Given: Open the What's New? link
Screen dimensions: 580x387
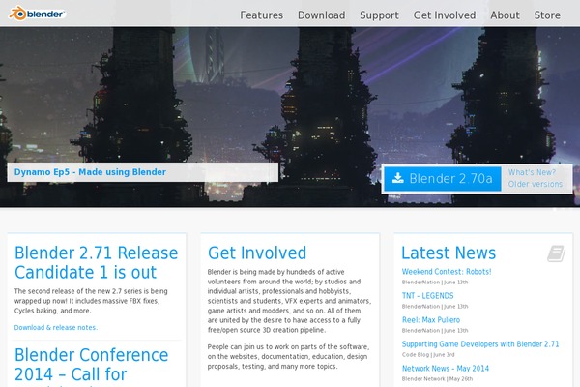Looking at the screenshot, I should (532, 172).
